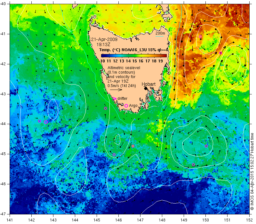256x224 pixels.
Task: Click the vertical IMOS copyright timestamp text
Action: (x=252, y=172)
